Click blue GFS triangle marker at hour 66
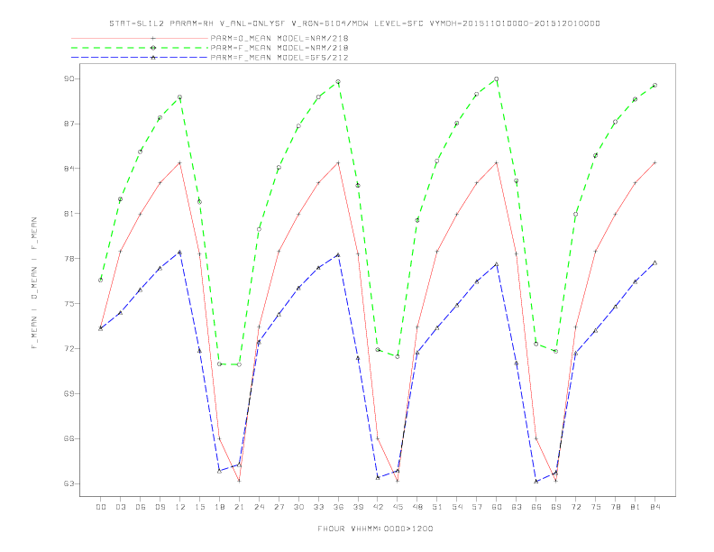Screen dimensions: 714x552 click(536, 481)
